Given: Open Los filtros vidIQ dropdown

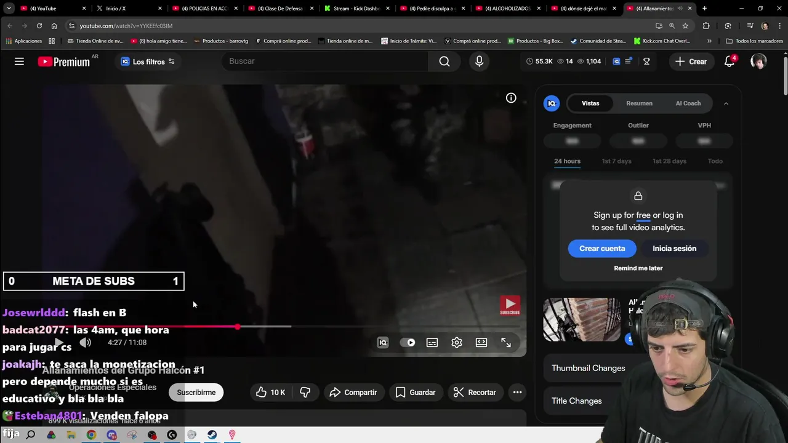Looking at the screenshot, I should click(148, 62).
